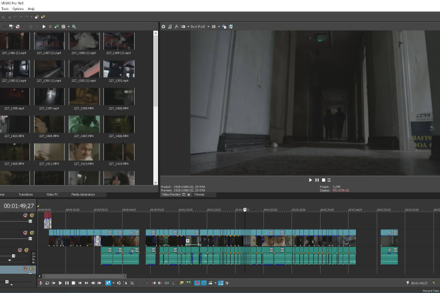
Task: Open Video Output FX in preview toolbar
Action: [x=176, y=27]
